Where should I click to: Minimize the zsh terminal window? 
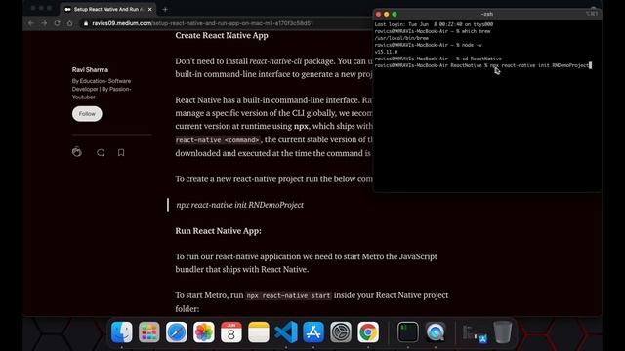pos(387,14)
